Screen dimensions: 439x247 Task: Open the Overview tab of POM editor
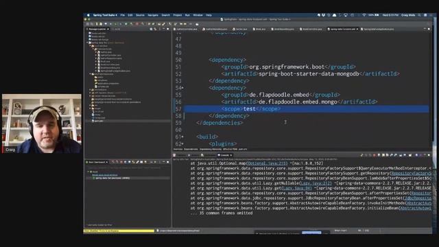pyautogui.click(x=178, y=150)
